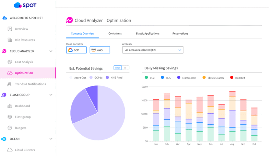Click the Dashboard bar chart icon
Image resolution: width=269 pixels, height=156 pixels.
(10, 106)
